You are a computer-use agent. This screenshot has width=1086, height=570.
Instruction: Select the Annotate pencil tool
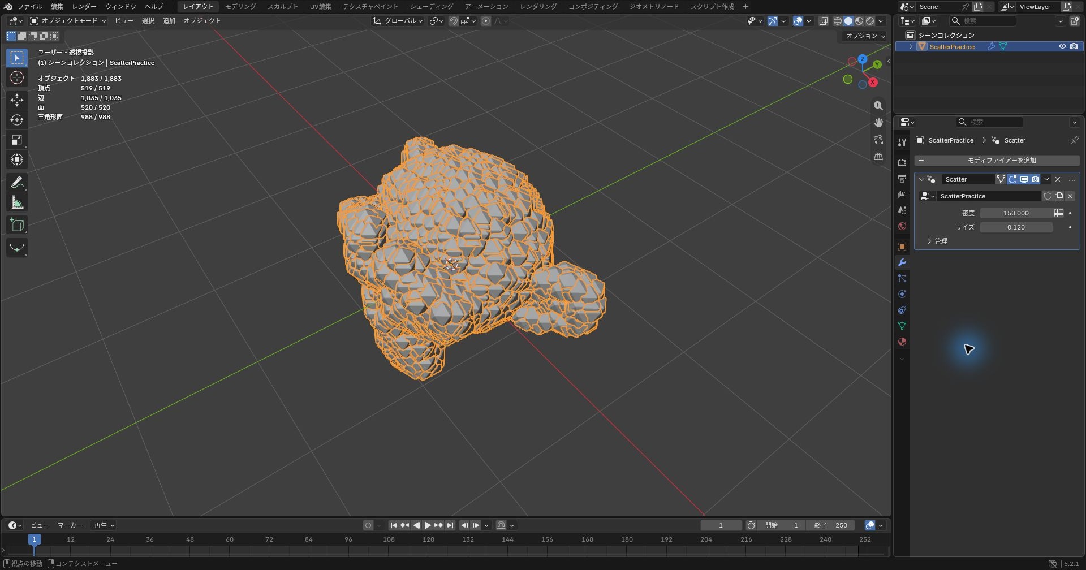coord(17,183)
